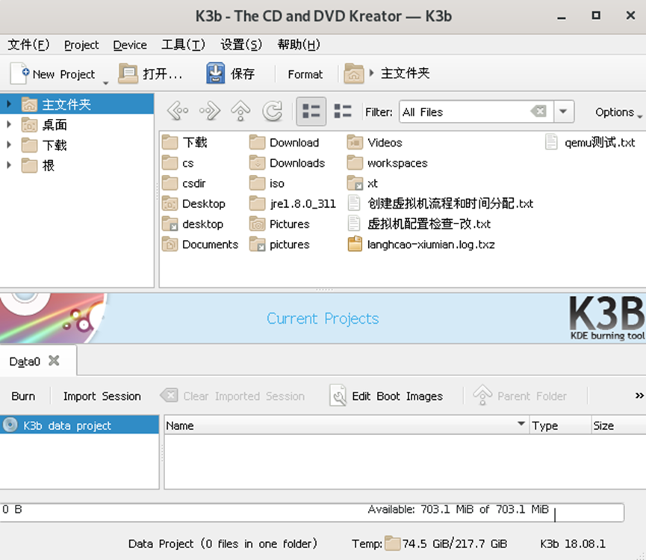Select the xt link folder
Image resolution: width=646 pixels, height=560 pixels.
pyautogui.click(x=362, y=183)
